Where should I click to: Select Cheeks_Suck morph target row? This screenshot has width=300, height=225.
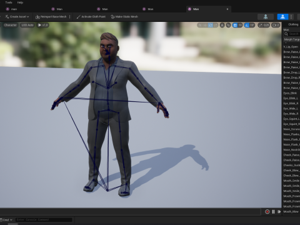tap(291, 165)
